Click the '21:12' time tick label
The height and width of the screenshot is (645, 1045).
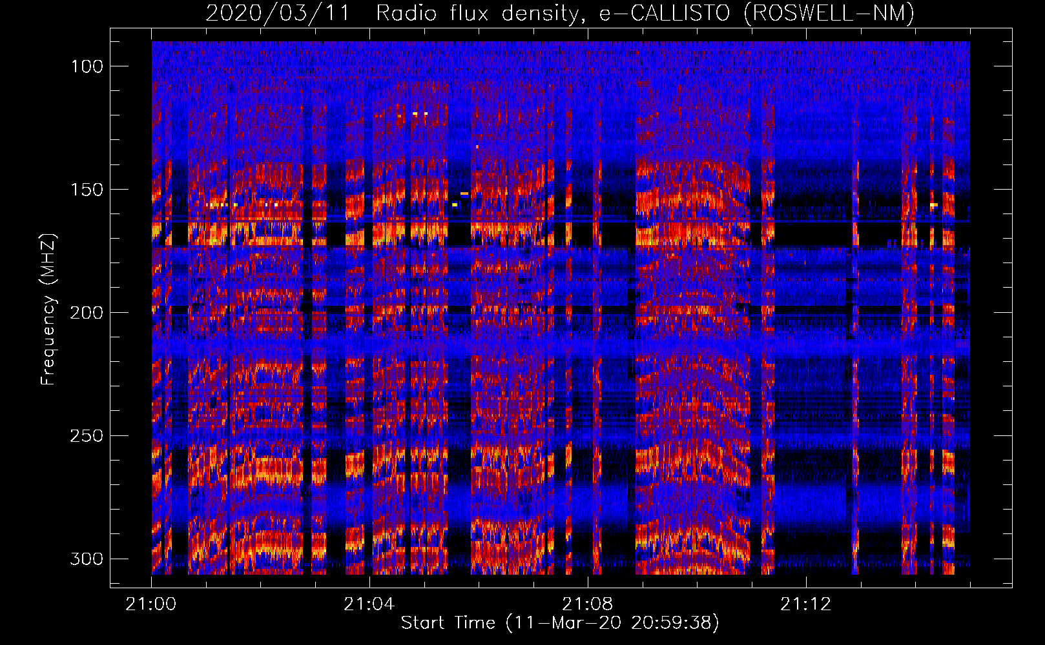click(806, 604)
